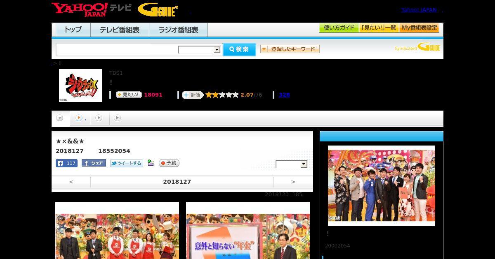The image size is (495, 259).
Task: Focus the keyword search field
Action: coord(117,49)
